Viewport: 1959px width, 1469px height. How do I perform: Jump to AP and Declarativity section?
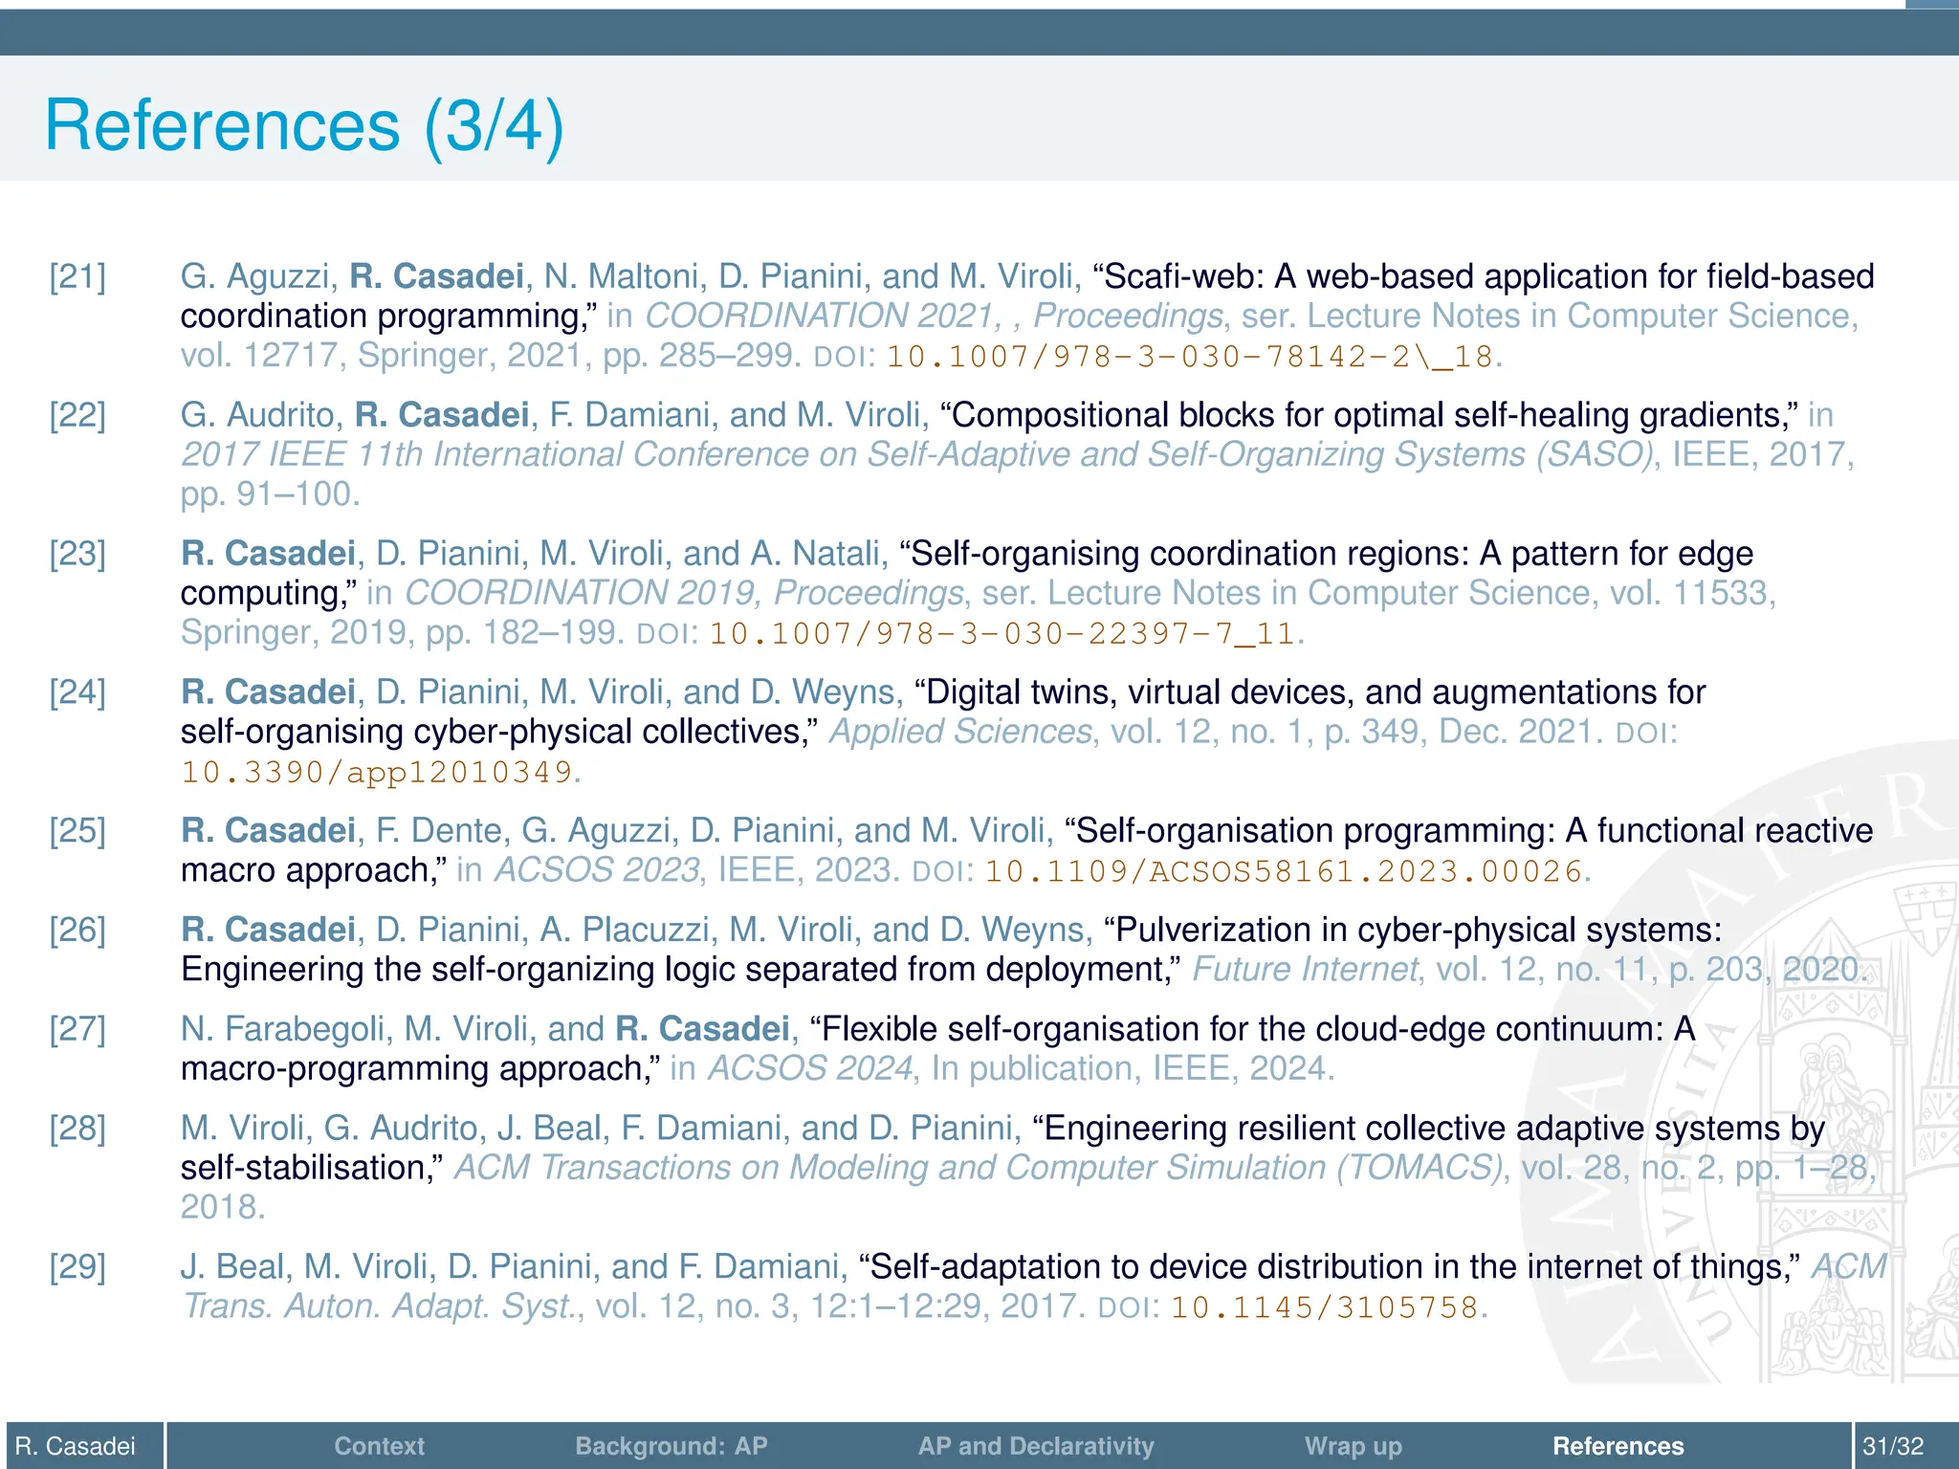(x=1036, y=1446)
